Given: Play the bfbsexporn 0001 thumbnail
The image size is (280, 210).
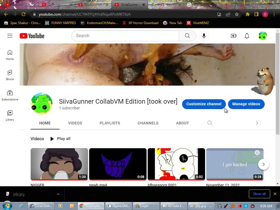Looking at the screenshot, I should (x=176, y=164).
